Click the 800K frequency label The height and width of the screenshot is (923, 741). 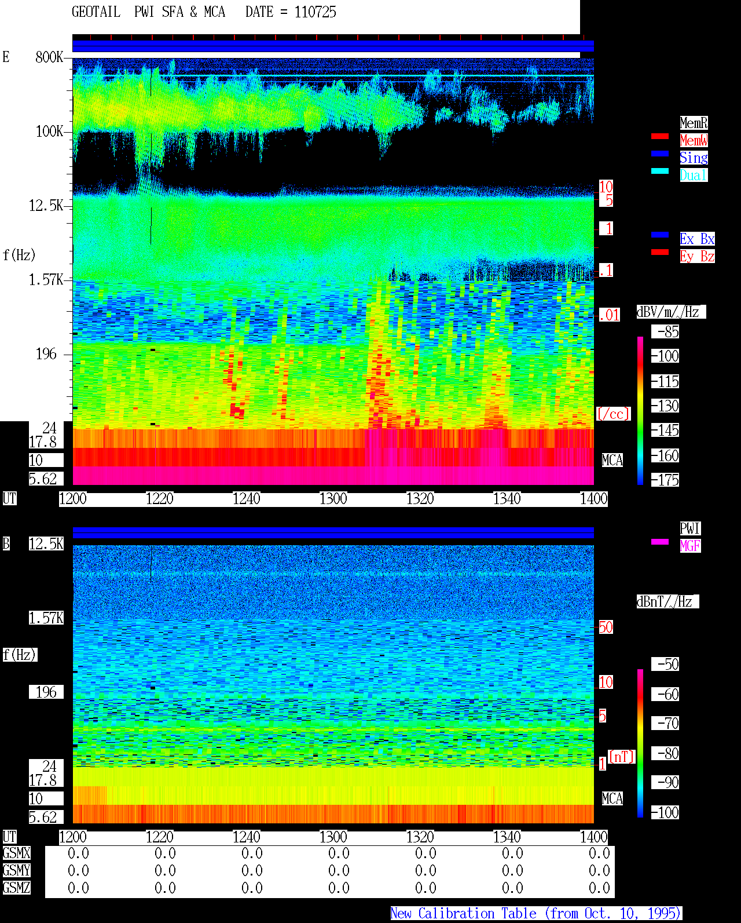click(x=49, y=57)
